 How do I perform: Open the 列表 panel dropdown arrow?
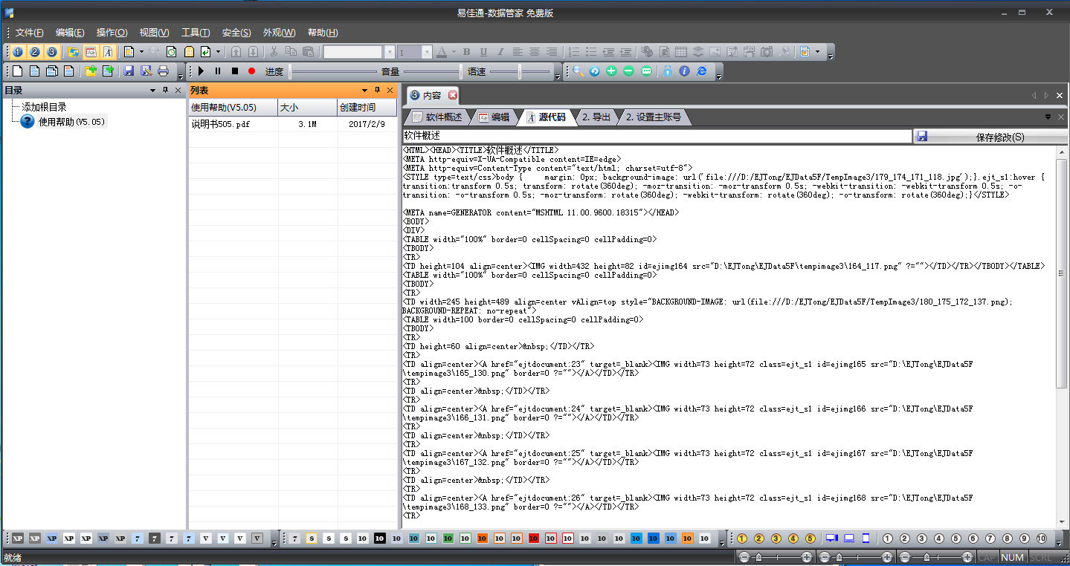pos(365,90)
